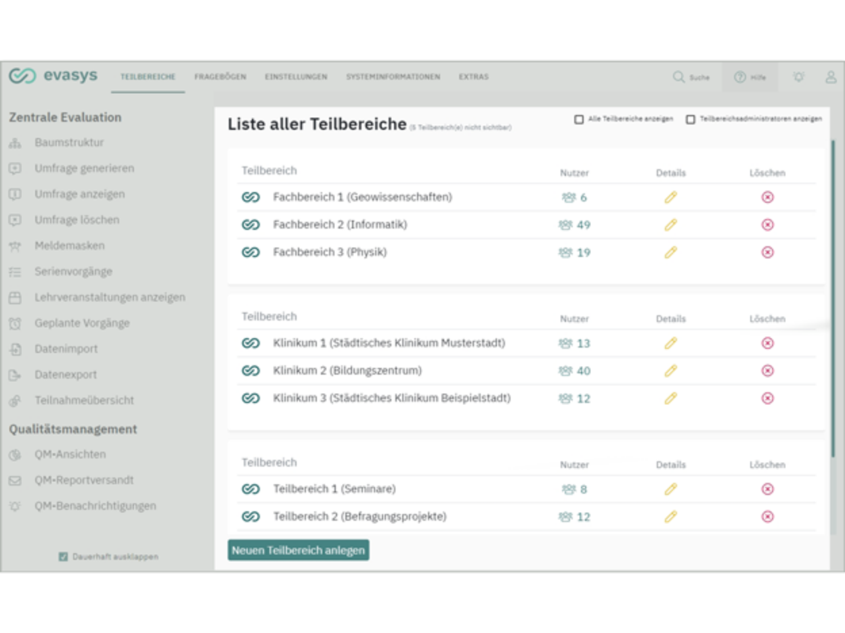
Task: Click the link icon beside Klinikum 2 (Bildungszentrum)
Action: point(250,370)
